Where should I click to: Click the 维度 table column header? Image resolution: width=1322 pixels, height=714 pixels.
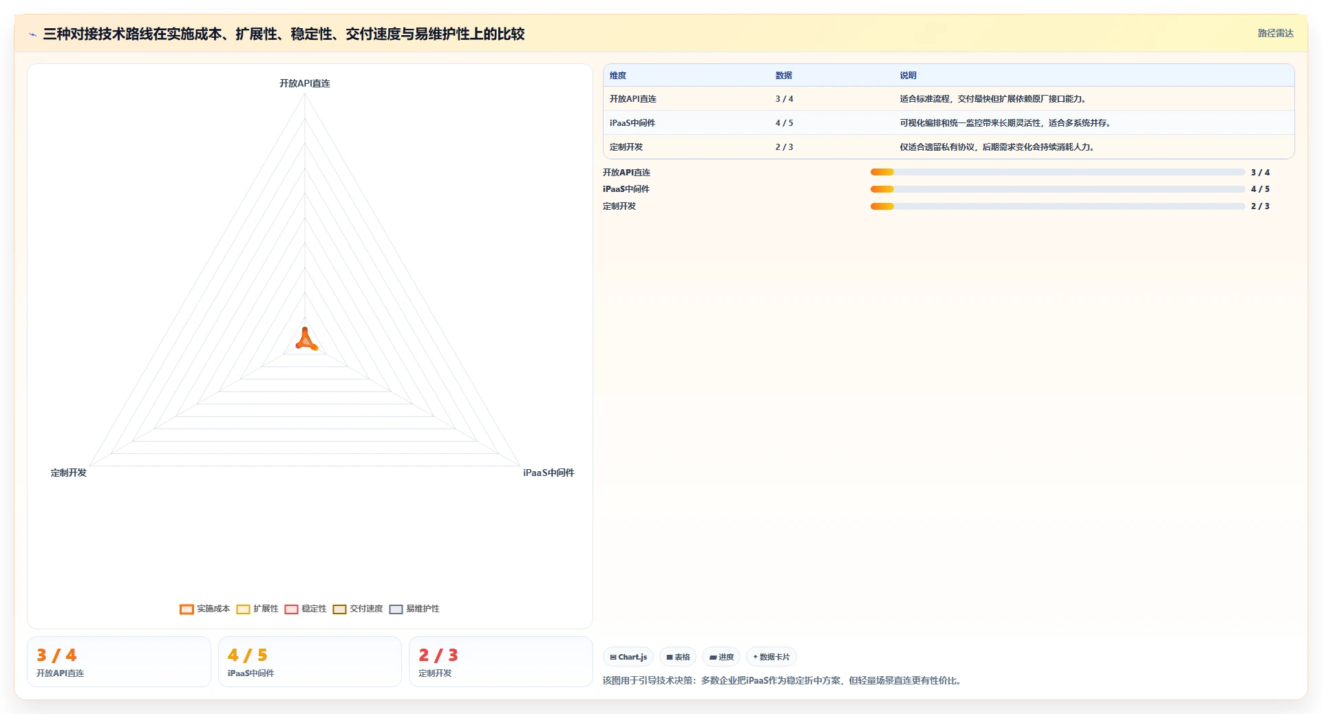618,76
